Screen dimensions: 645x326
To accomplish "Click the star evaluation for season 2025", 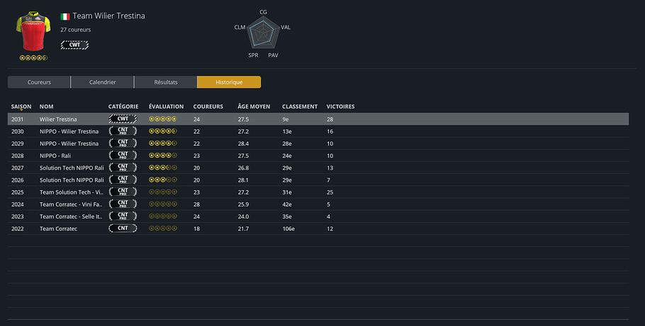I will [x=163, y=192].
